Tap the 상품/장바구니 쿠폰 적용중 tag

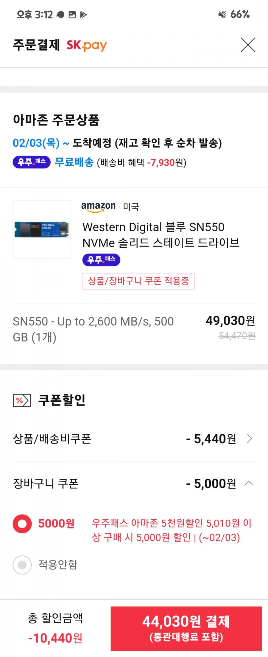[x=138, y=281]
